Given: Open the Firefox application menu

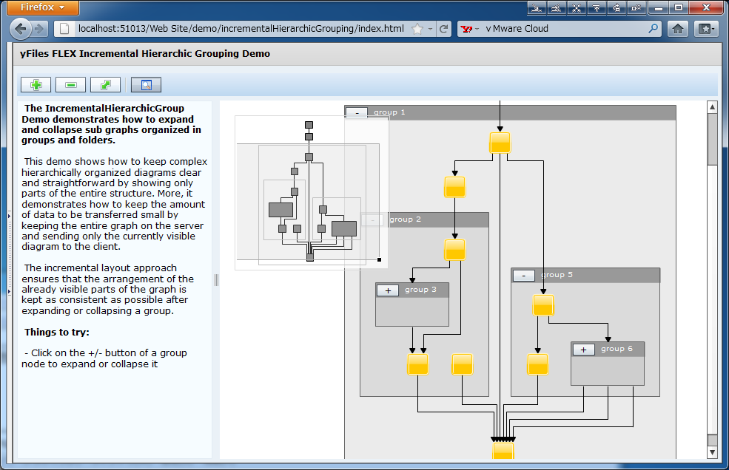Looking at the screenshot, I should pyautogui.click(x=43, y=7).
